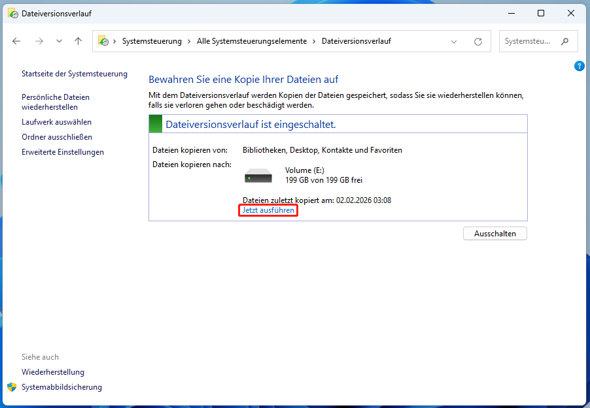This screenshot has height=408, width=590.
Task: Open Erweiterte Einstellungen
Action: (62, 152)
